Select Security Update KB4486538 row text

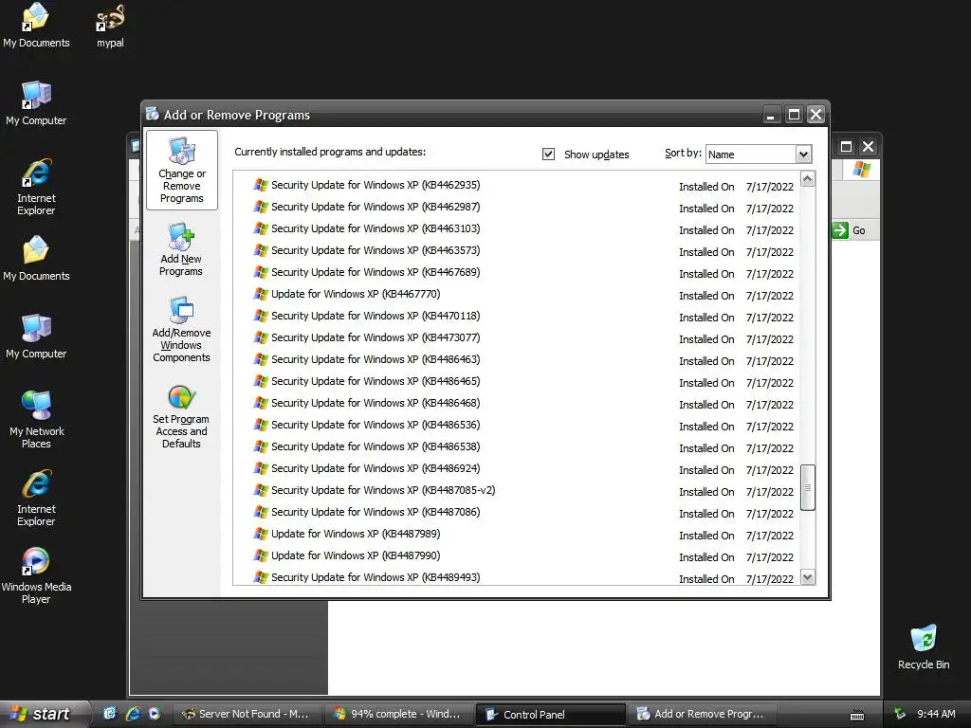tap(376, 446)
